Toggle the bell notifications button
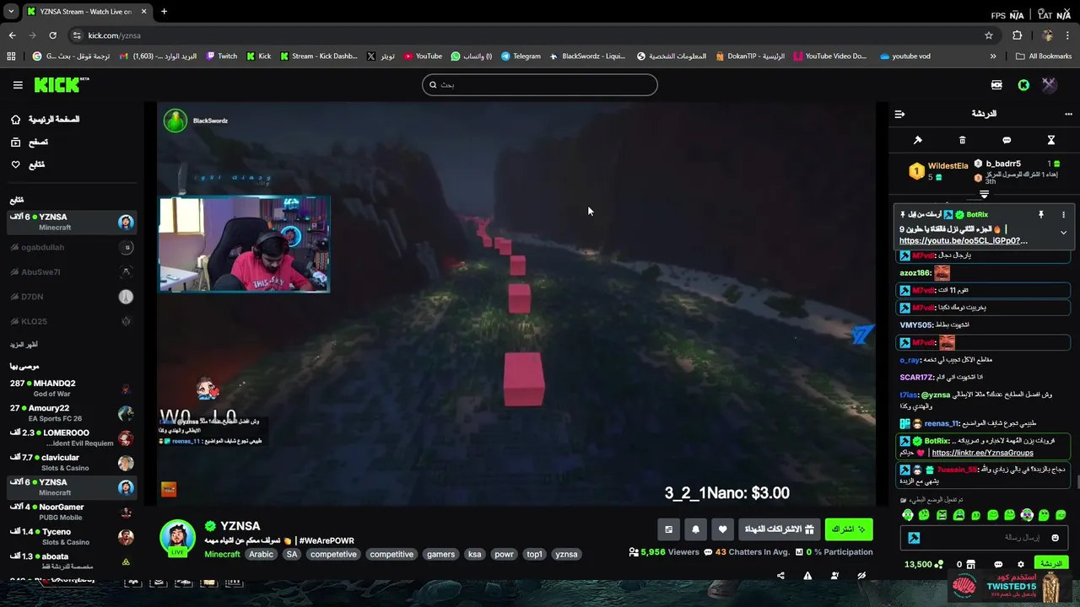Viewport: 1080px width, 607px height. point(695,529)
